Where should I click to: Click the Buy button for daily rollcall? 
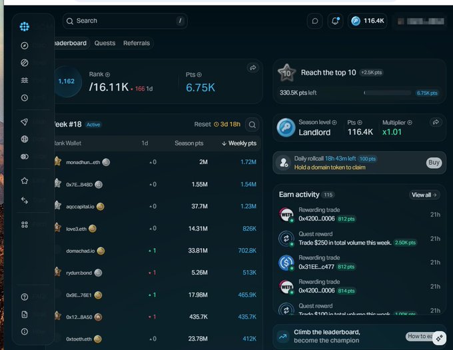[x=434, y=163]
